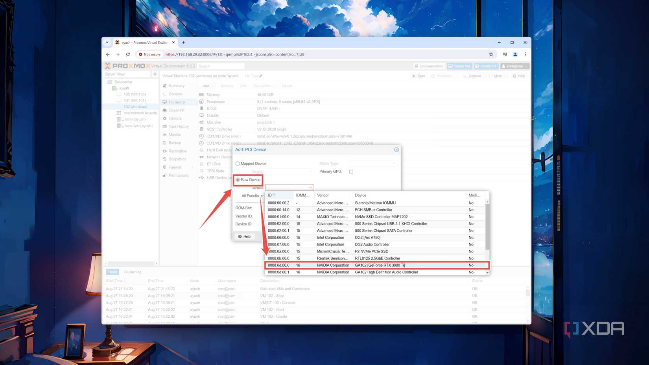Switch to the Proxmox browser tab
The width and height of the screenshot is (649, 365).
click(145, 42)
